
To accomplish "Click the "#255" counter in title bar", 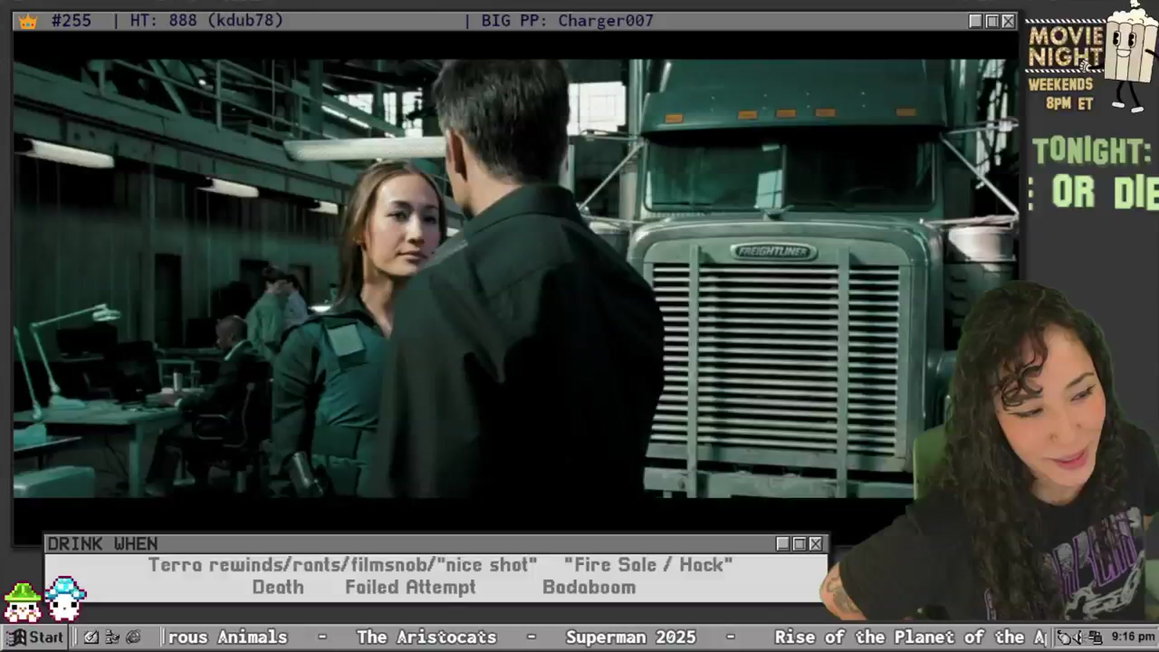I will coord(71,21).
